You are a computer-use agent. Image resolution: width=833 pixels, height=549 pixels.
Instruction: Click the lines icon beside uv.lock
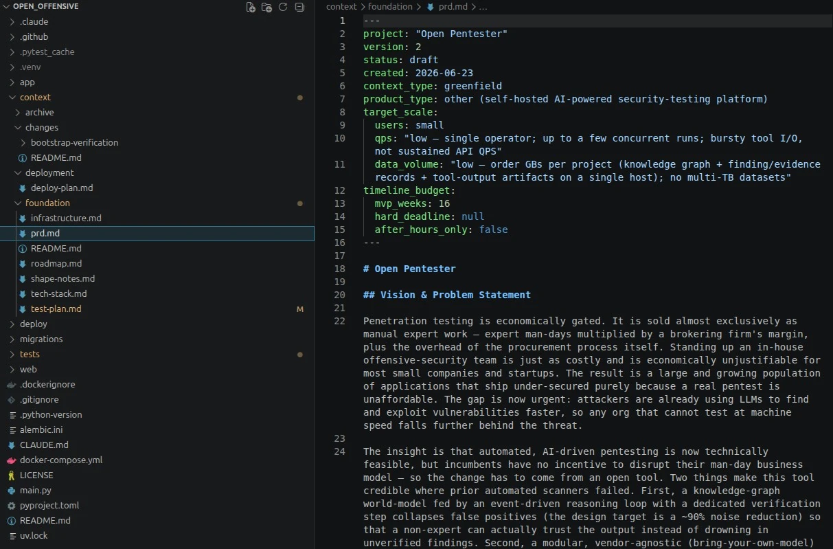pos(12,535)
